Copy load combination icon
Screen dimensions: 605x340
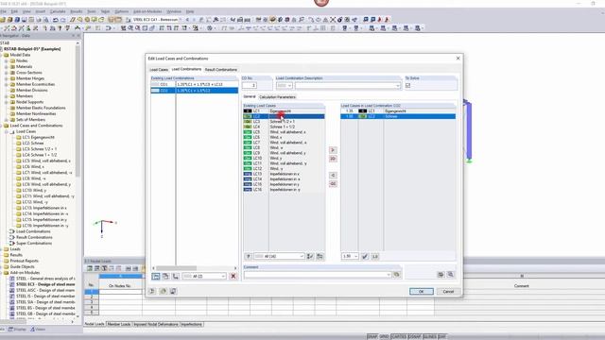tap(165, 276)
